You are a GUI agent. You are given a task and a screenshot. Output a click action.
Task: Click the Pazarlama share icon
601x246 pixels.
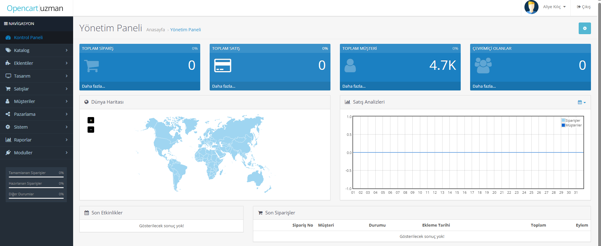[8, 114]
